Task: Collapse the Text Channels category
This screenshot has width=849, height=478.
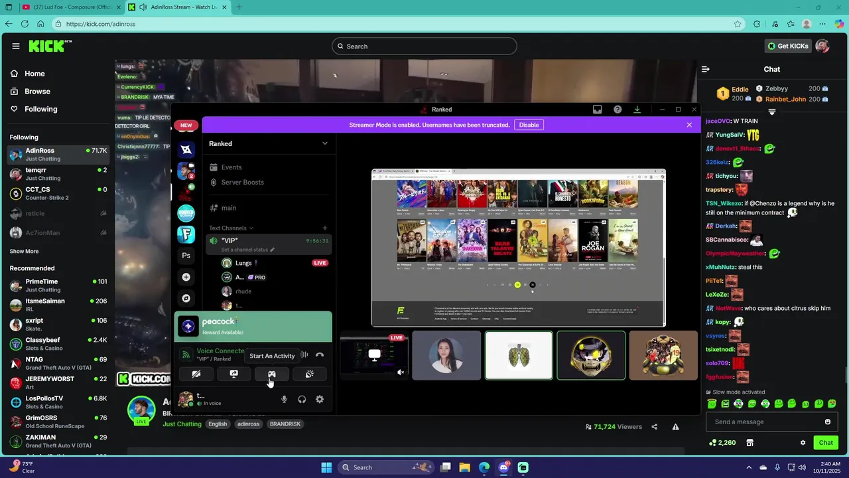Action: click(230, 228)
